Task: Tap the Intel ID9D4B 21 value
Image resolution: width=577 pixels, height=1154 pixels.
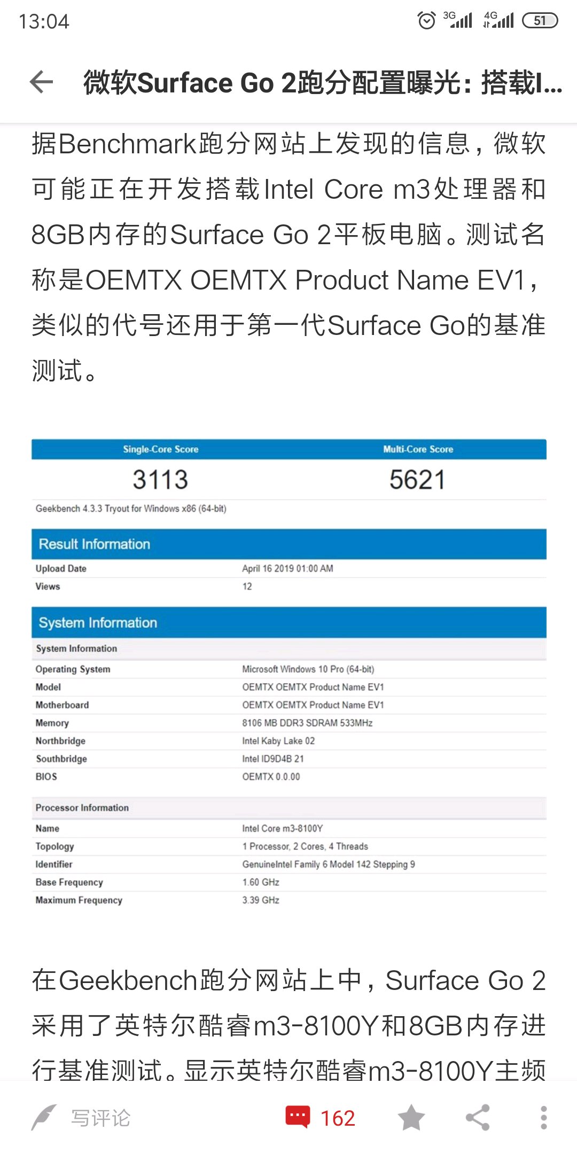Action: tap(273, 759)
